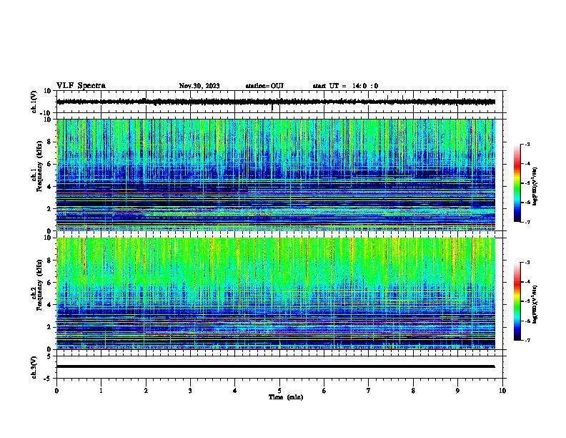Click the ch.2 "Frequency (kHz)" axis label
The image size is (566, 438).
click(x=39, y=285)
